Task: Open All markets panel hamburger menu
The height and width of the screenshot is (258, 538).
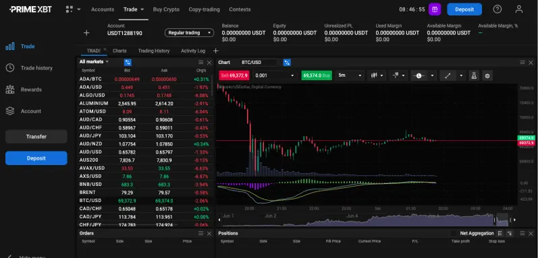Action: pyautogui.click(x=201, y=62)
